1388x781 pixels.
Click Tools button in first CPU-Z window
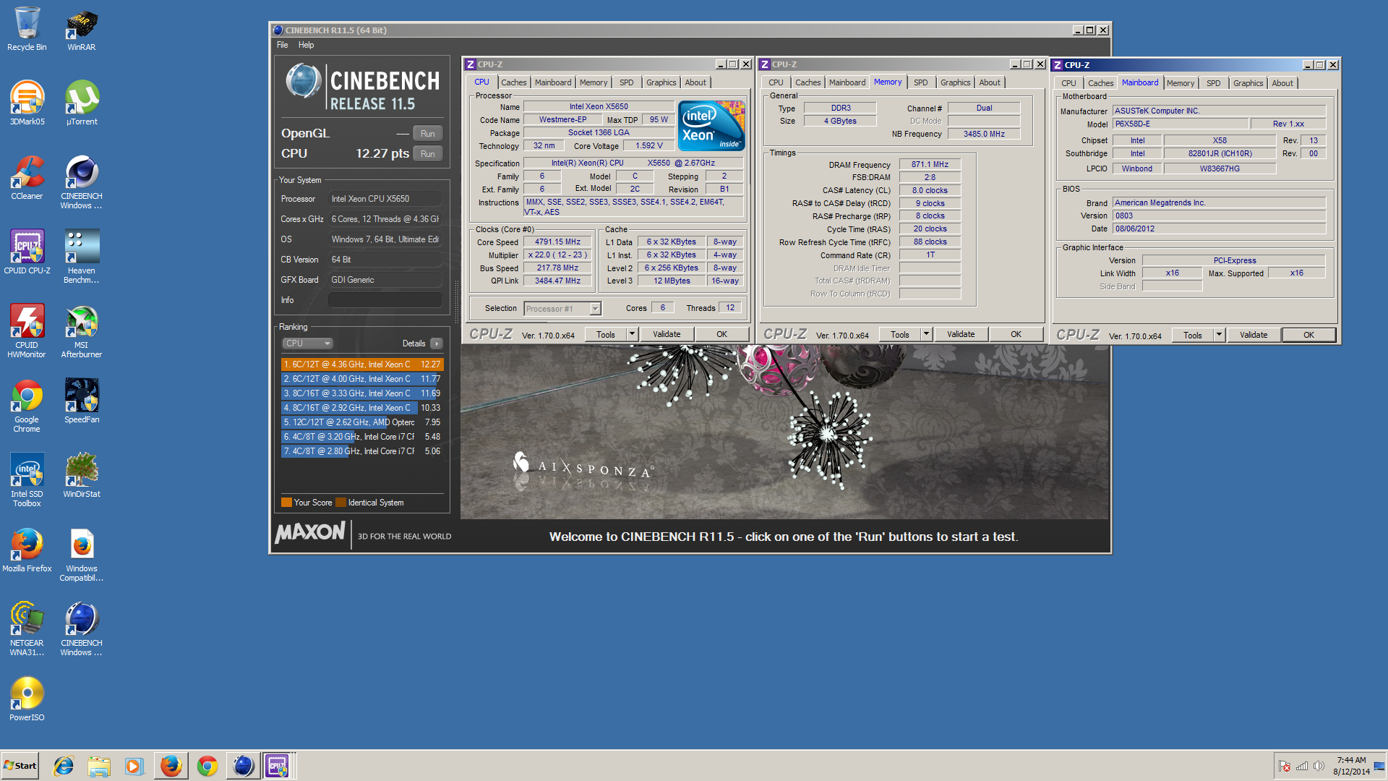click(606, 335)
